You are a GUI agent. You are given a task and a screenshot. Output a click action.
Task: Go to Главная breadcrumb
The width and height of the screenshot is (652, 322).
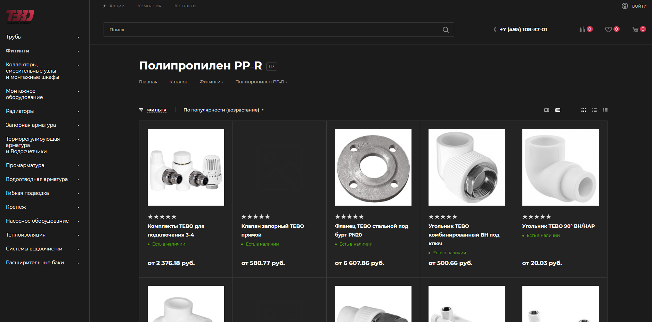coord(148,82)
